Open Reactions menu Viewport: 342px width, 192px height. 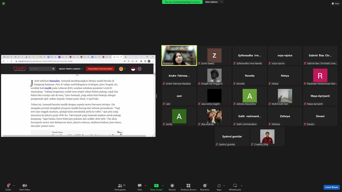[205, 187]
